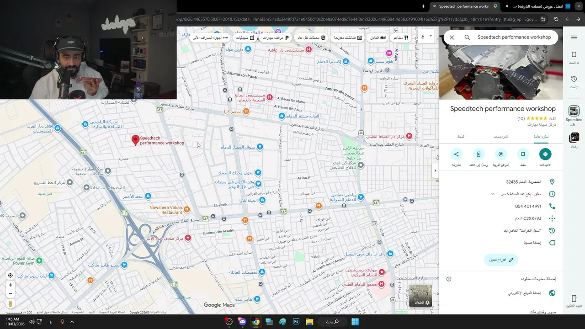Click the Suggest an edit button

[501, 260]
